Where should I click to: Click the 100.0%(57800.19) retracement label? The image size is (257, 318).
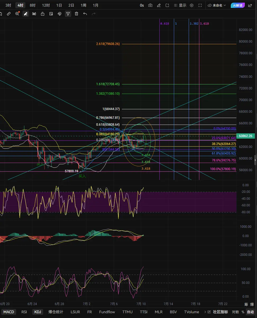click(x=223, y=169)
